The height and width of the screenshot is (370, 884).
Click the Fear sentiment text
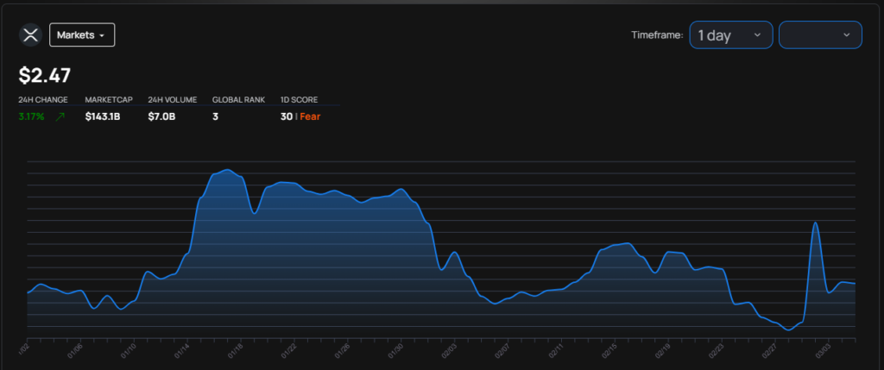tap(310, 116)
